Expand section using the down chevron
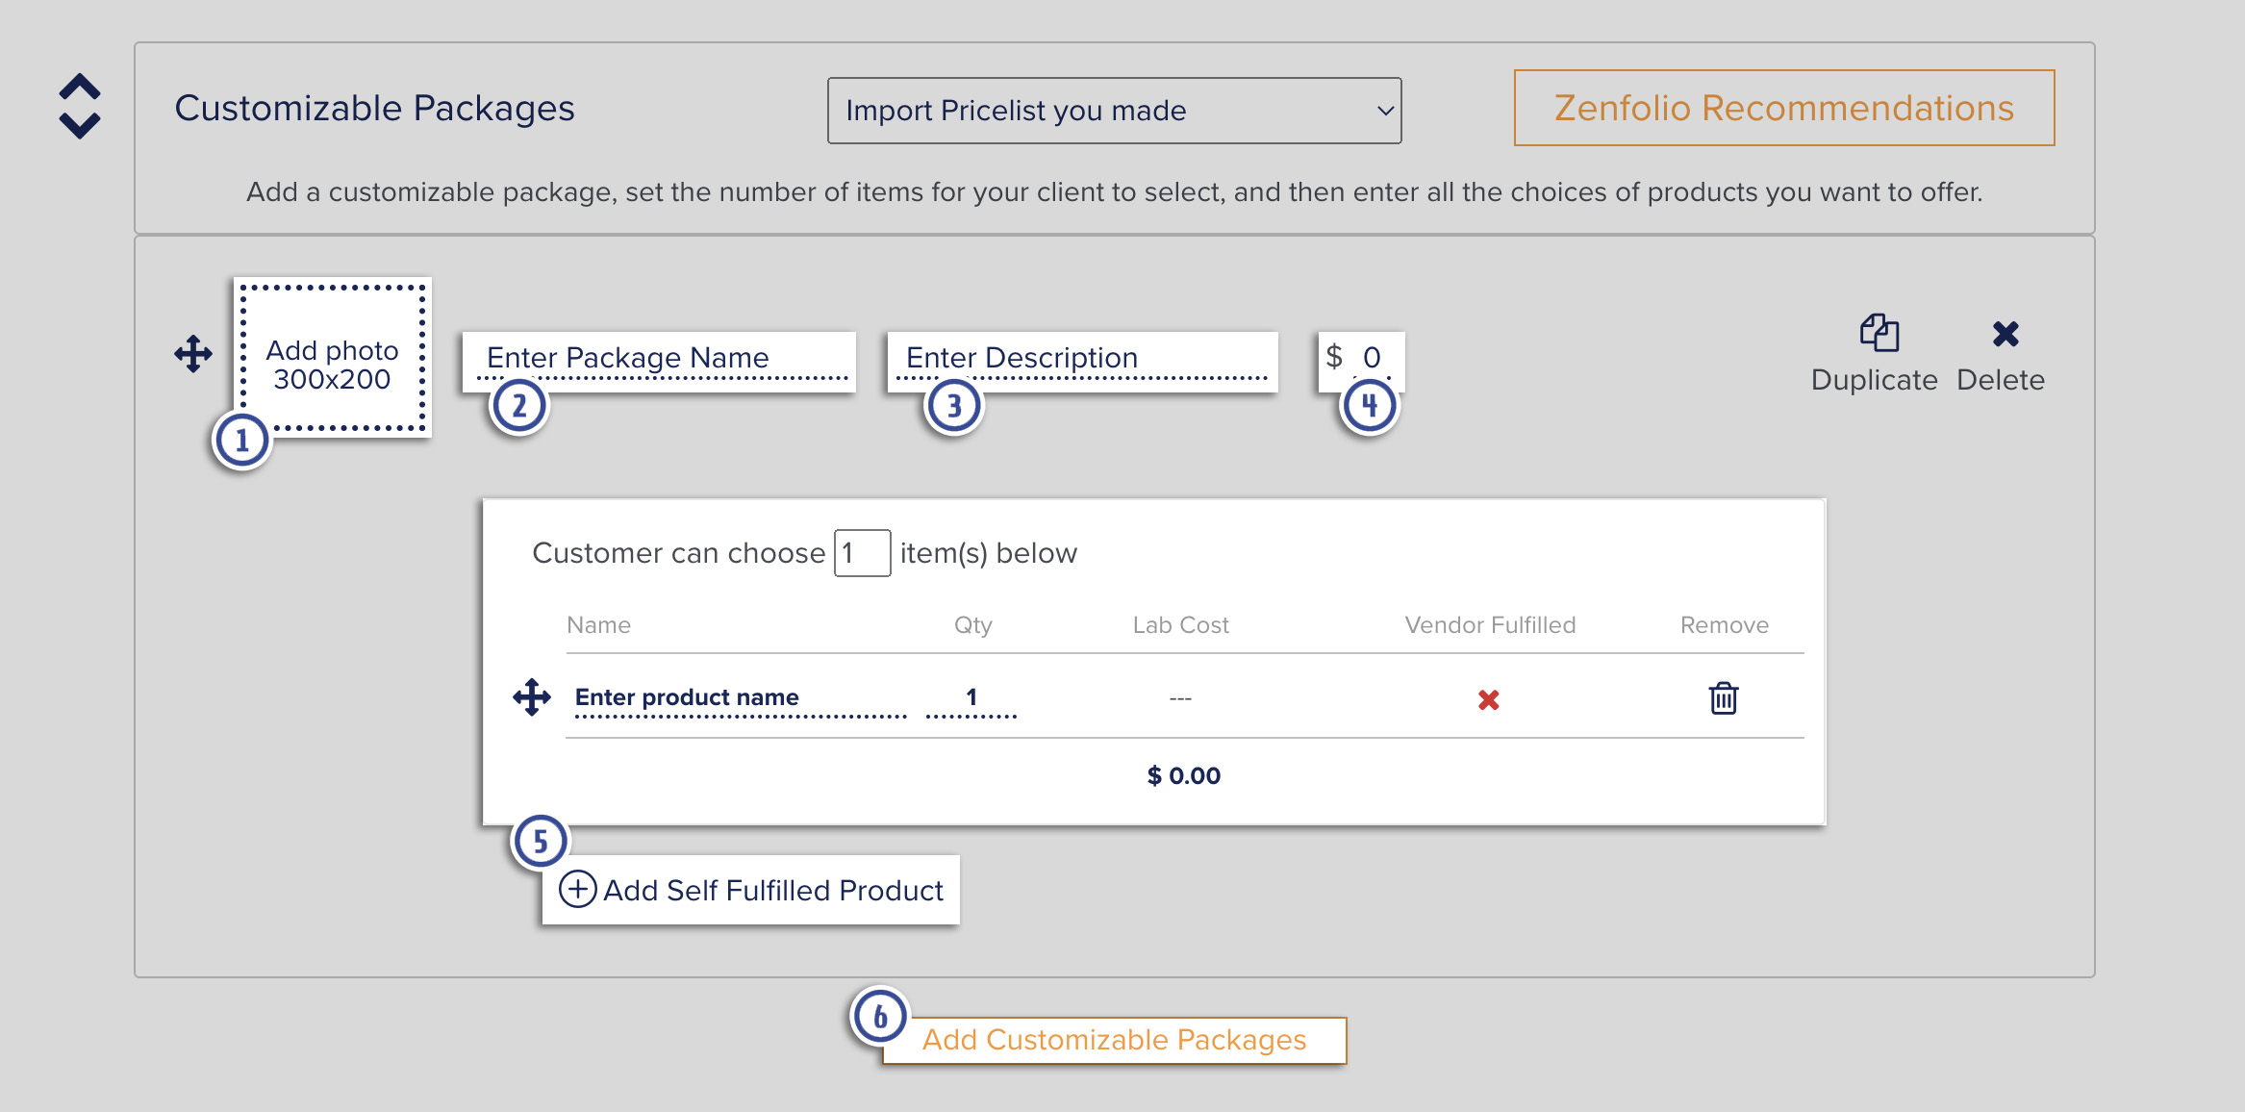Viewport: 2245px width, 1112px height. 80,125
